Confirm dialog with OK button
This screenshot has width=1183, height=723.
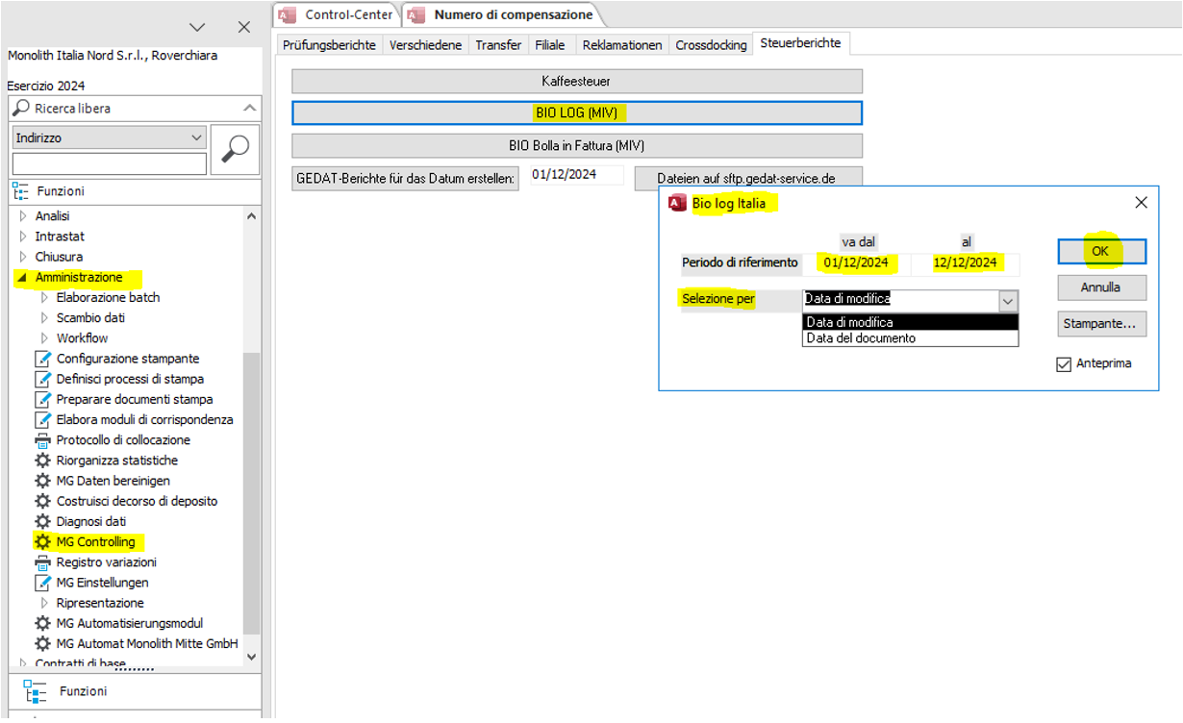coord(1100,251)
